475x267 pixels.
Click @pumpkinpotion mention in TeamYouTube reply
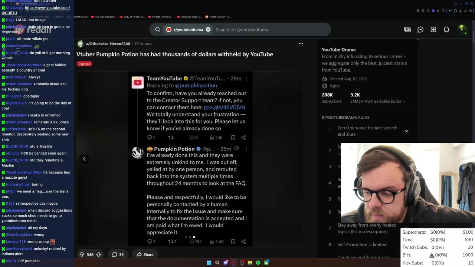click(196, 85)
